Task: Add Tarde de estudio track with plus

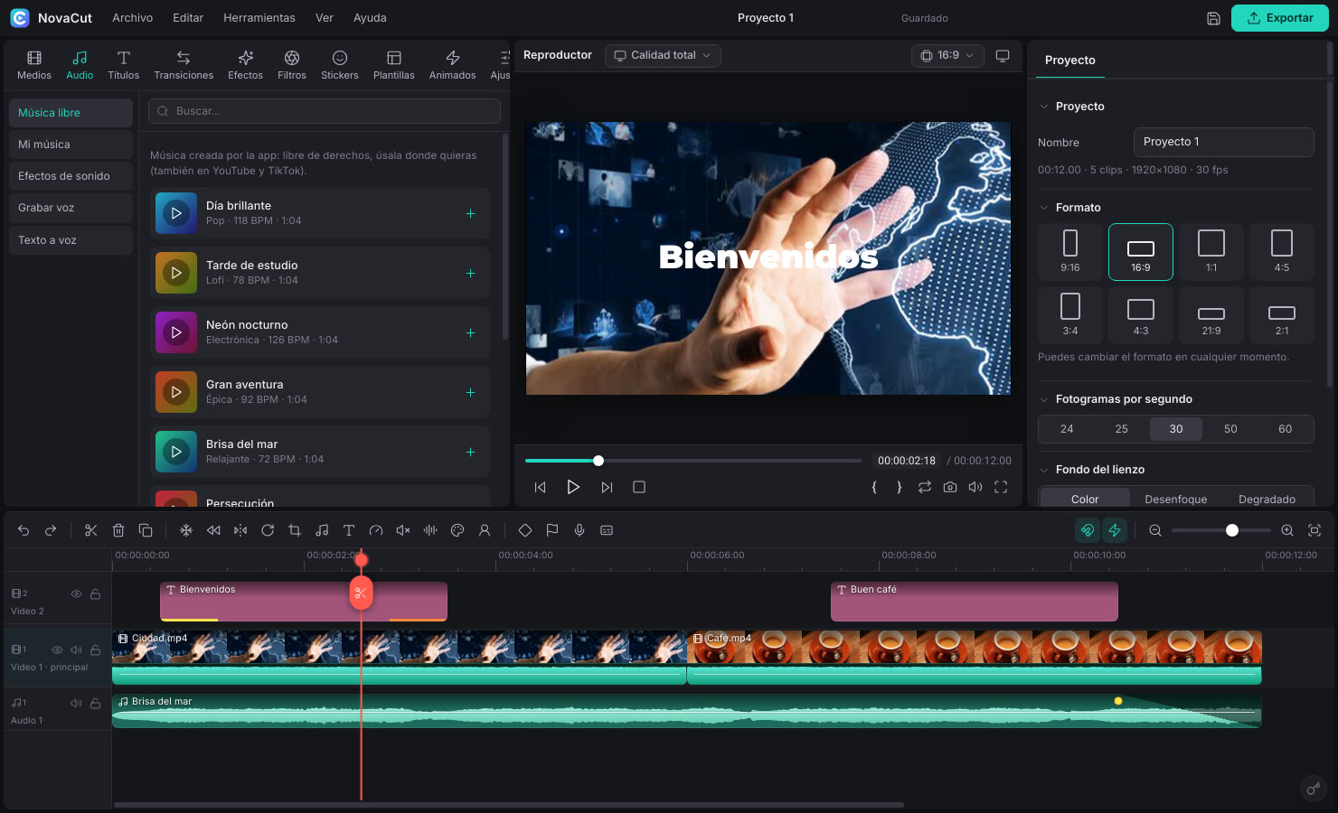Action: (x=470, y=273)
